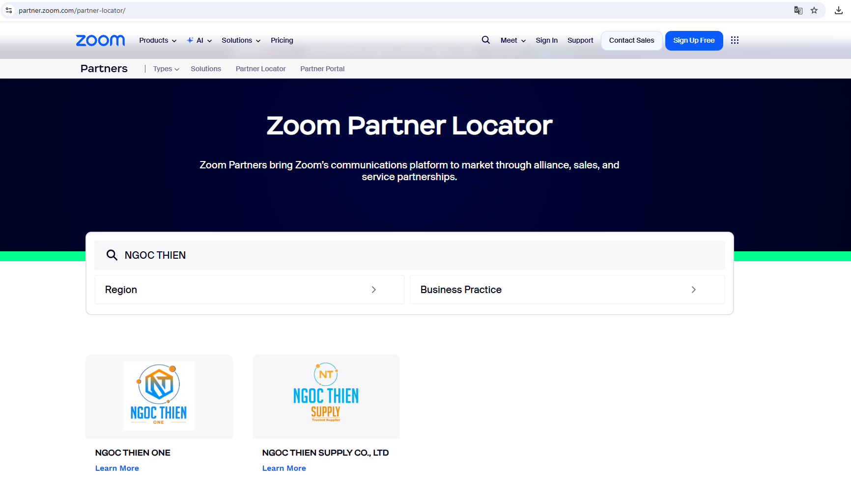Click the site information icon in address bar
Screen dimensions: 851x485
pos(9,10)
